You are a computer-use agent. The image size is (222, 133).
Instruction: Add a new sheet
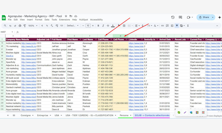(8, 115)
